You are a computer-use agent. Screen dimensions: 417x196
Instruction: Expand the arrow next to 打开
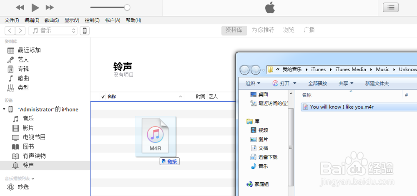[x=294, y=84]
